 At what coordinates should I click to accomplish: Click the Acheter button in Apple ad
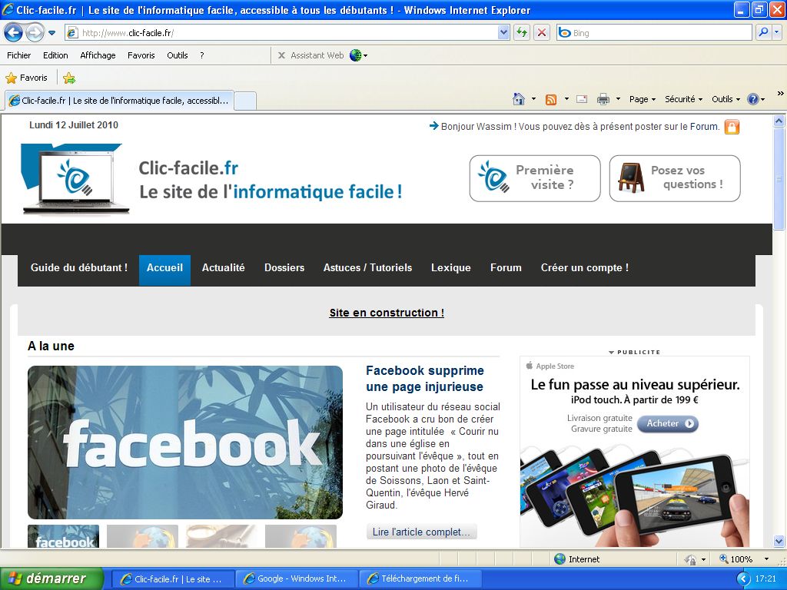(668, 423)
